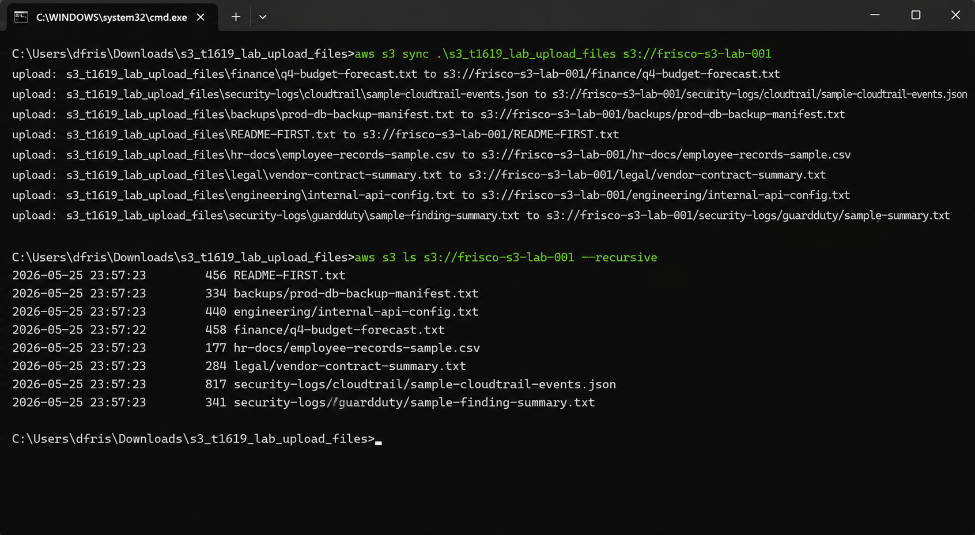Click the file size 817 in the listing

point(216,385)
